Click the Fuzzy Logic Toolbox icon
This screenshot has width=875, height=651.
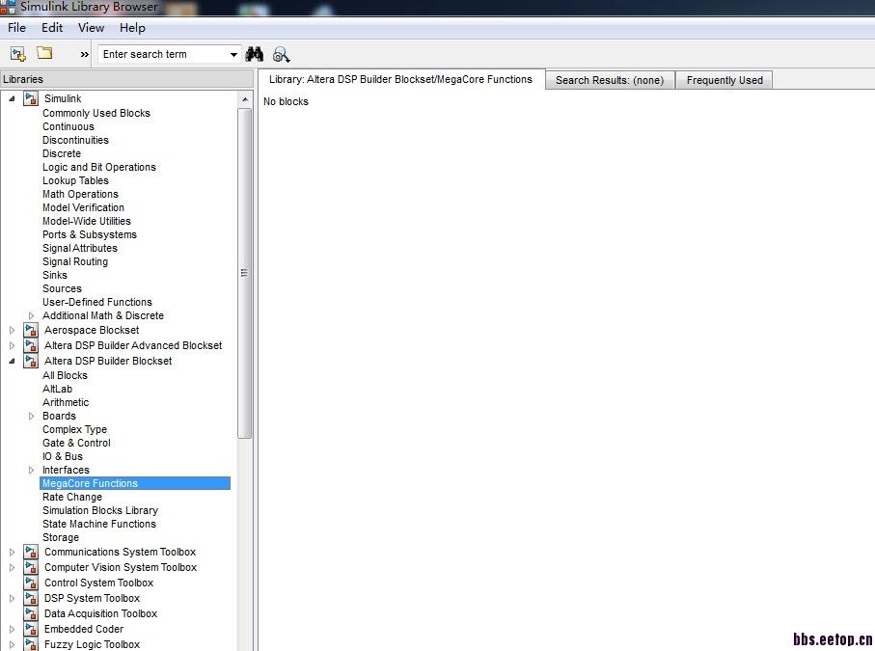pyautogui.click(x=31, y=644)
